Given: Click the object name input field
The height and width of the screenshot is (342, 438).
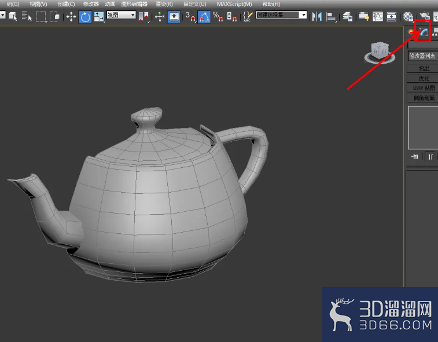Looking at the screenshot, I should [422, 45].
